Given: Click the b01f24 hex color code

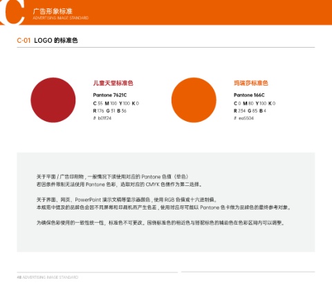Looking at the screenshot, I should pyautogui.click(x=102, y=118).
